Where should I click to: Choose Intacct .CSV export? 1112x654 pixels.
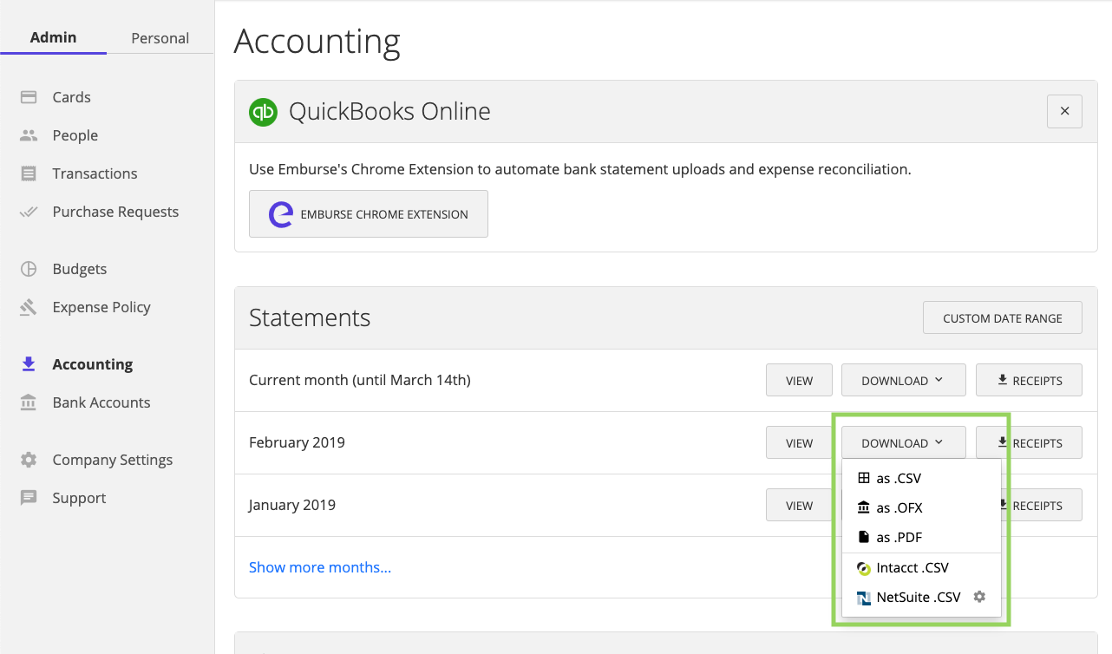(921, 568)
